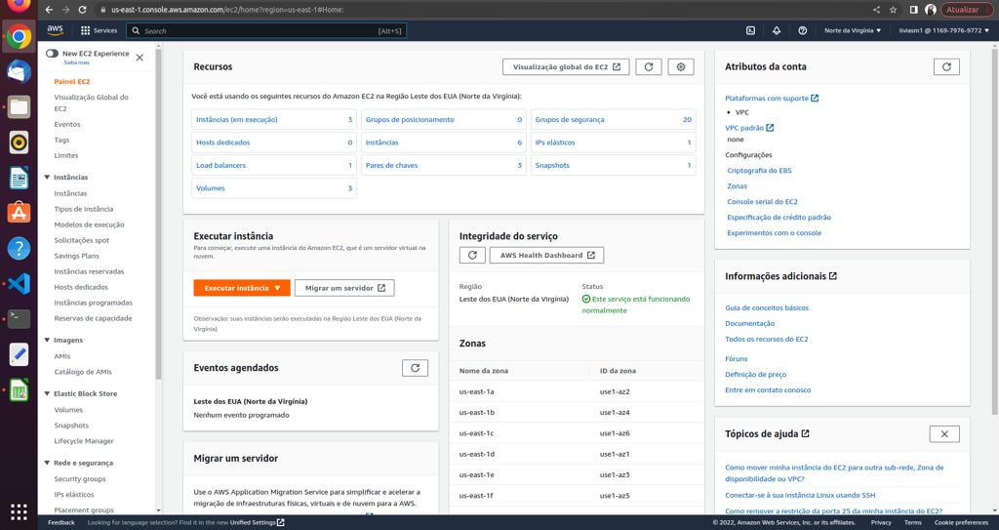999x530 pixels.
Task: Open AMIs in the sidebar
Action: click(62, 356)
